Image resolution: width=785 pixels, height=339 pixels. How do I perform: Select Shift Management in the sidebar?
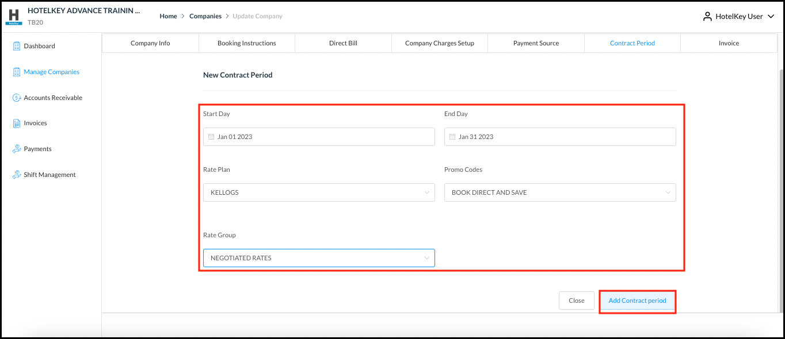coord(16,174)
